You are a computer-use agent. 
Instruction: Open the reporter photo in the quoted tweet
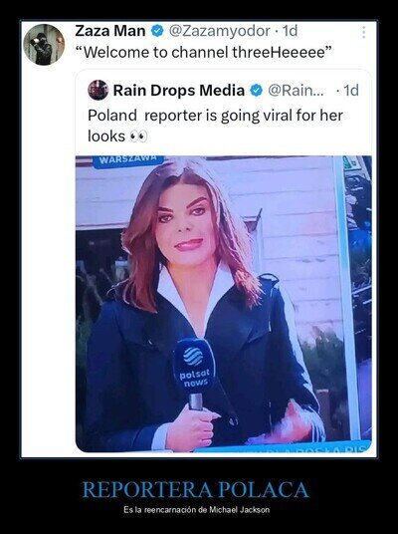(x=224, y=304)
